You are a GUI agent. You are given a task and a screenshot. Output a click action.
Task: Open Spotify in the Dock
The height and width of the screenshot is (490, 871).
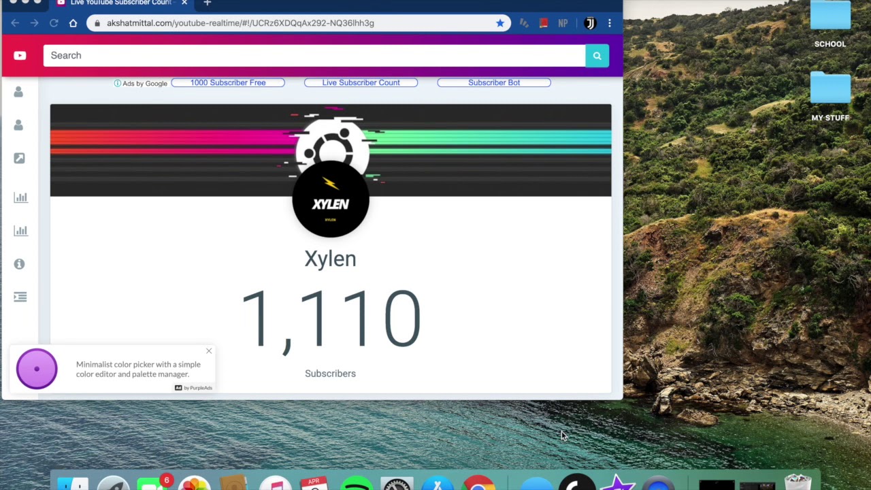click(356, 482)
